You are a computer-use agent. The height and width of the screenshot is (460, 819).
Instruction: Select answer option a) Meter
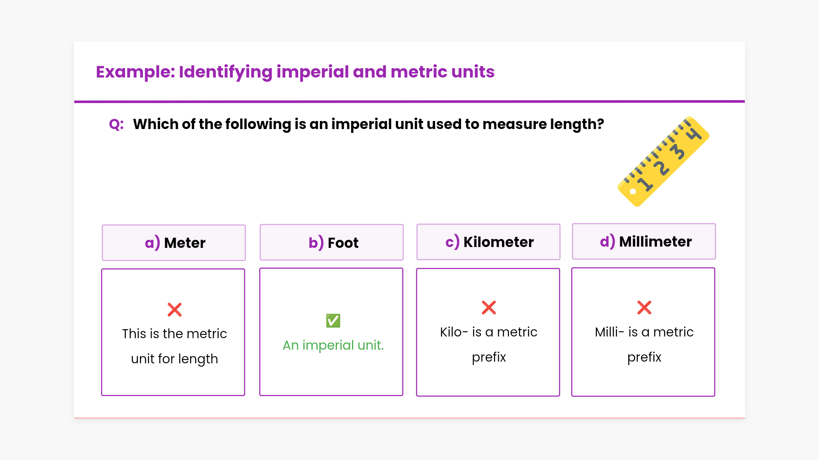click(174, 243)
